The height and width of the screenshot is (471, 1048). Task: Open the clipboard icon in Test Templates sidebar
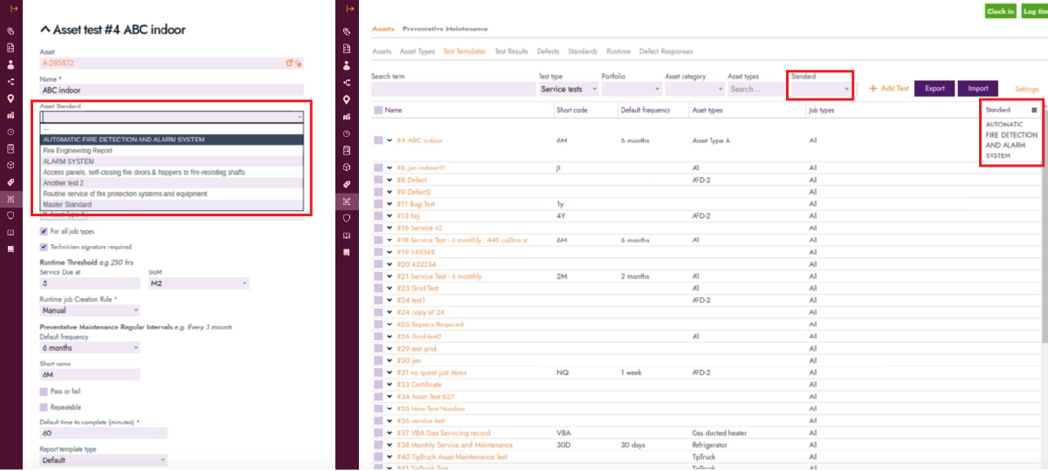pos(348,150)
